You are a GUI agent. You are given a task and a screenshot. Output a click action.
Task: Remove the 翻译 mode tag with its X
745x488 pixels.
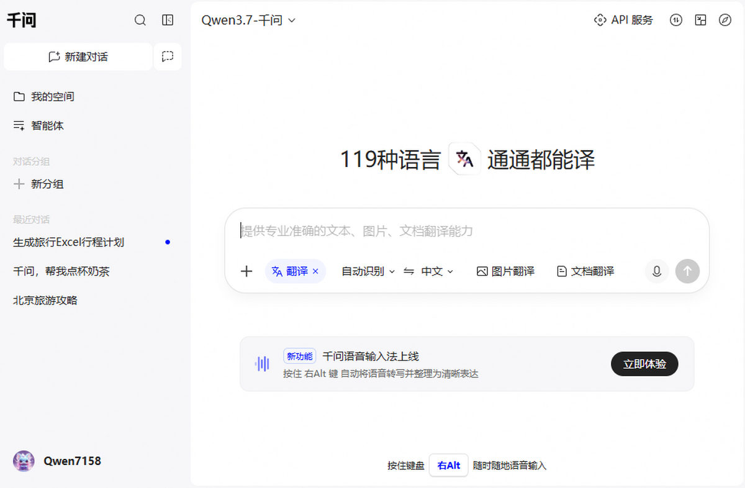(x=315, y=271)
